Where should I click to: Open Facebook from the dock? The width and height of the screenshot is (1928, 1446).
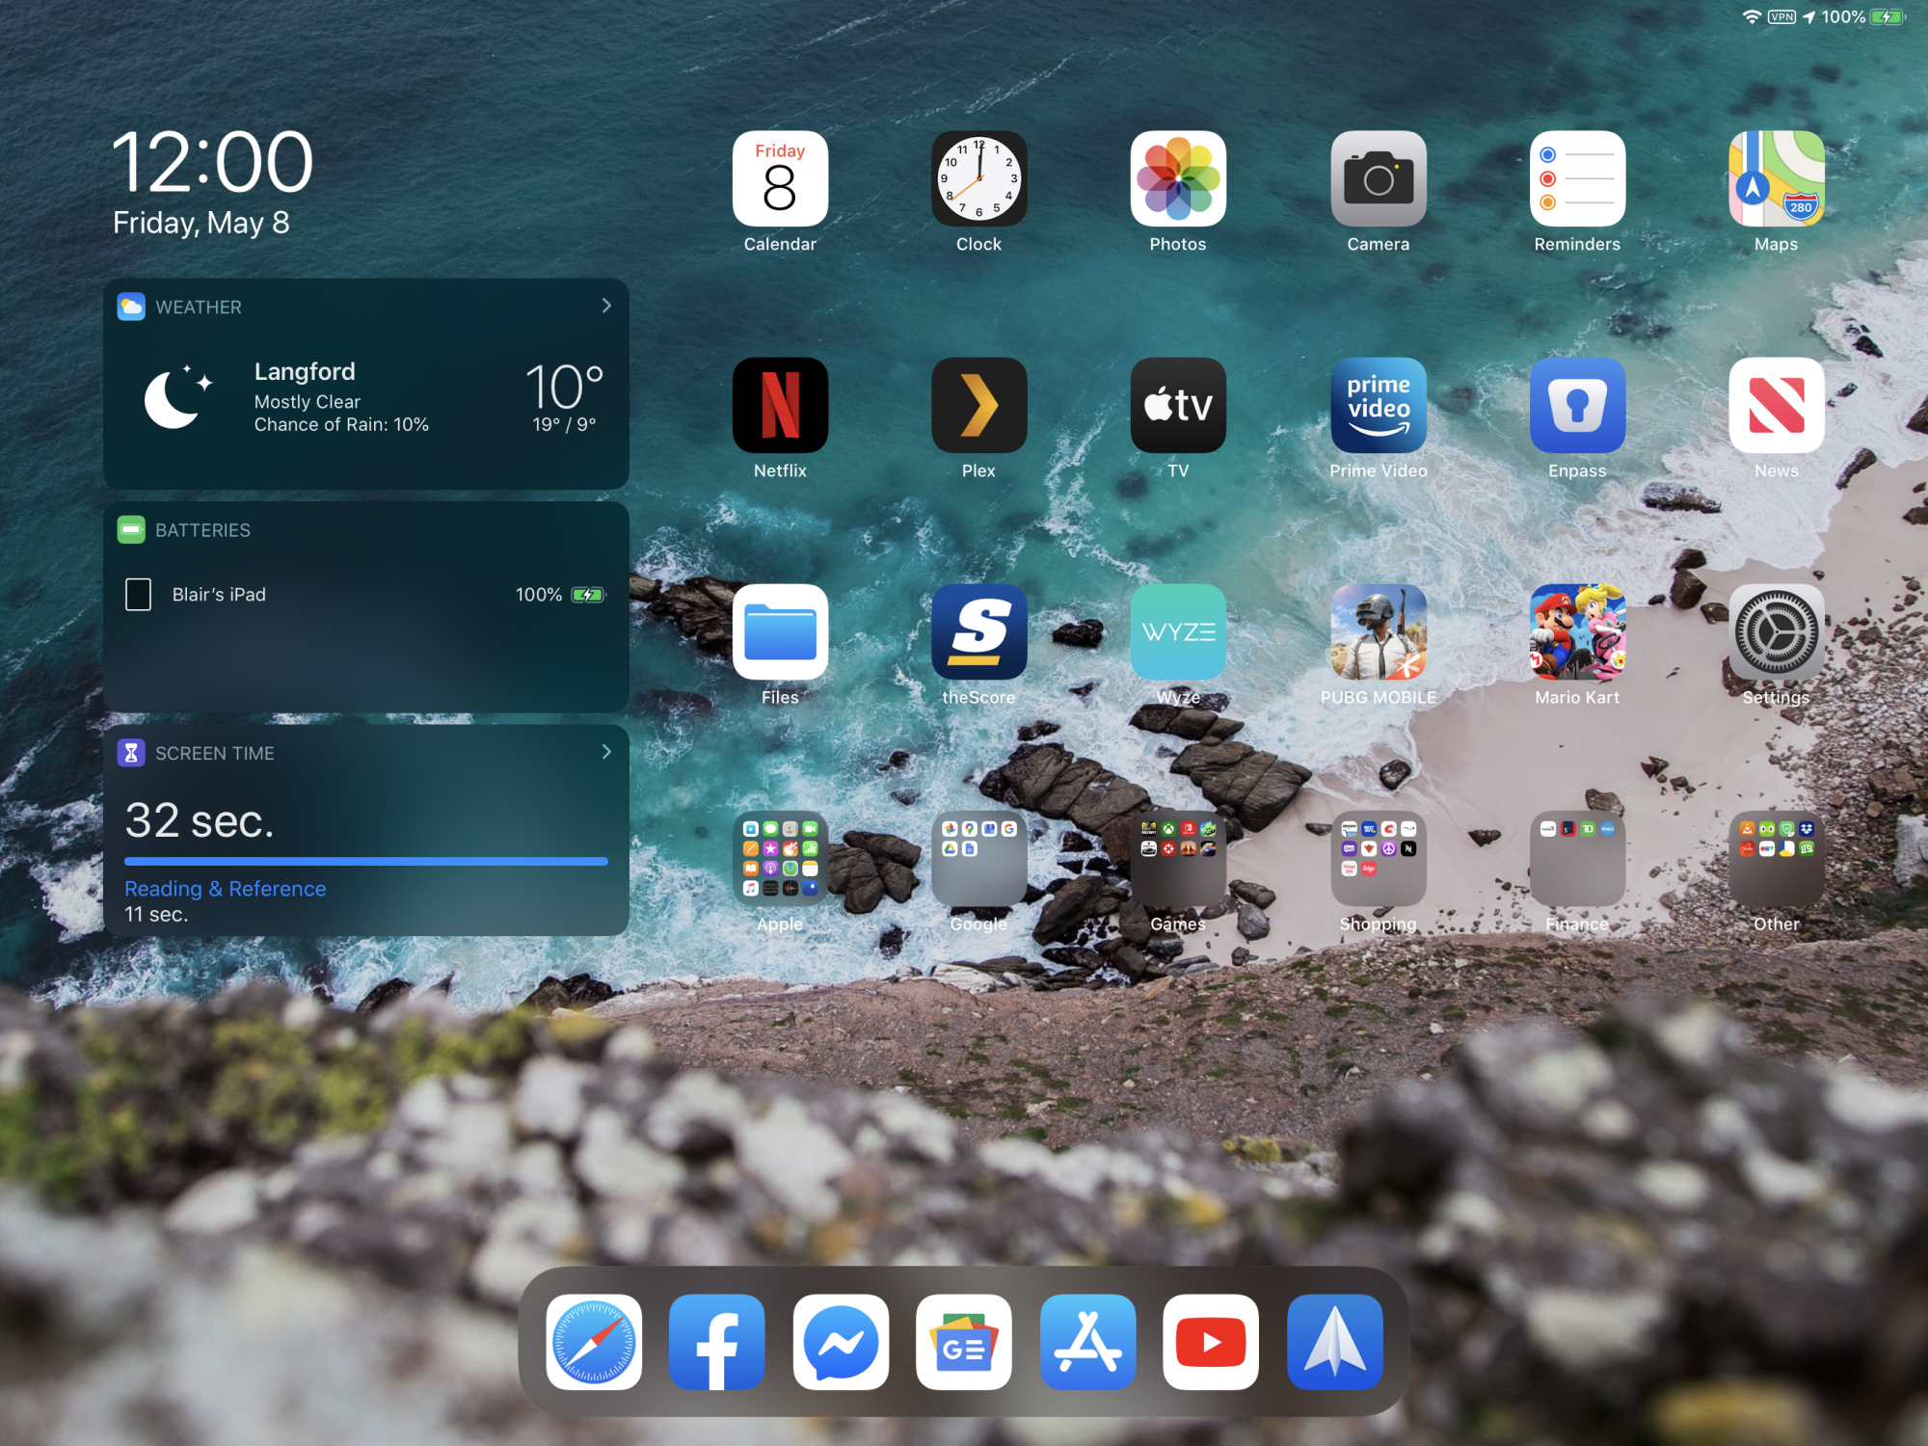coord(717,1342)
